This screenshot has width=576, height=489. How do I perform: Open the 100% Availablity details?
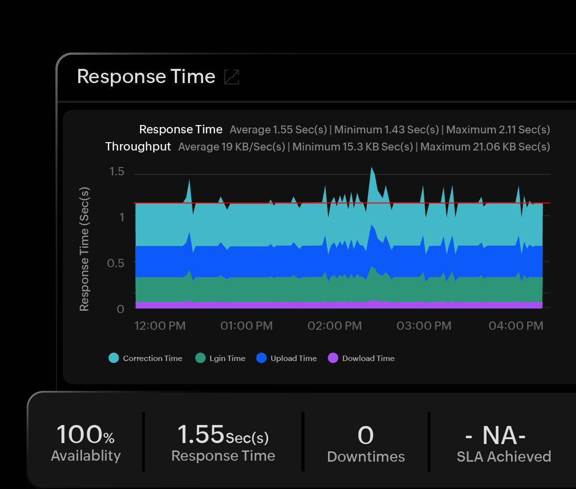tap(85, 442)
